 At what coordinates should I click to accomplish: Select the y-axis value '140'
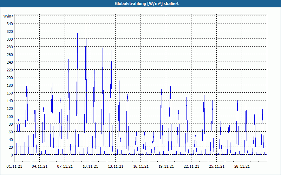(x=10, y=101)
